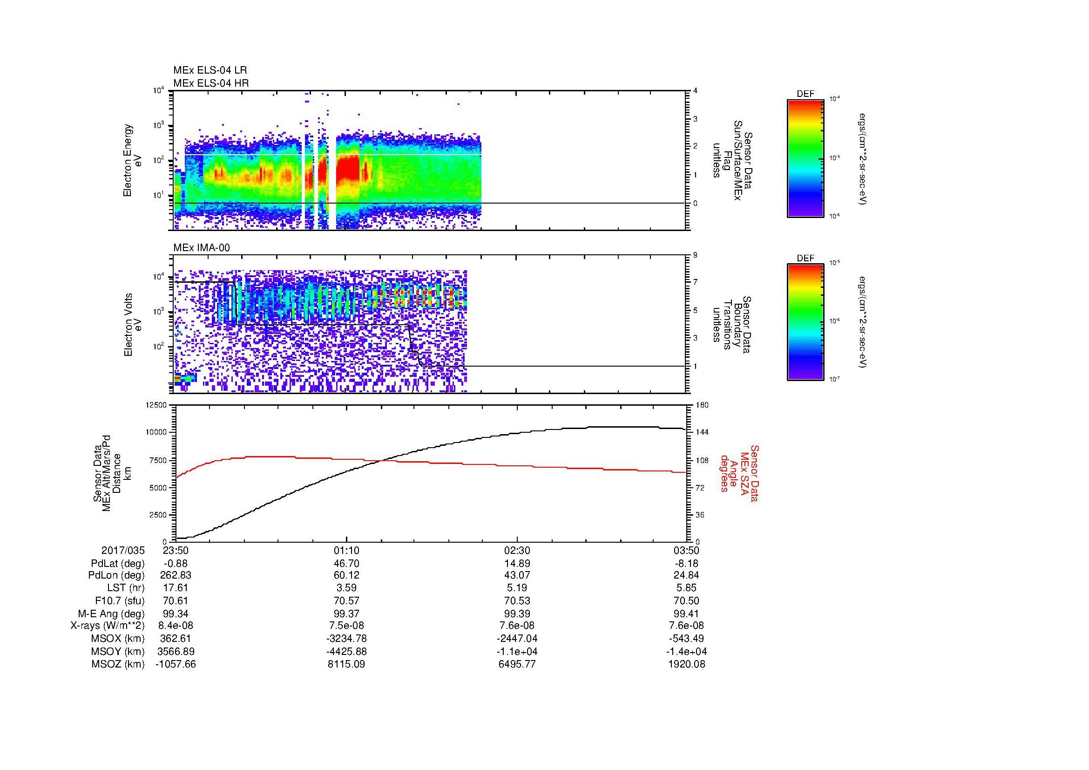Click M-E Ang value 99.34

coord(176,613)
